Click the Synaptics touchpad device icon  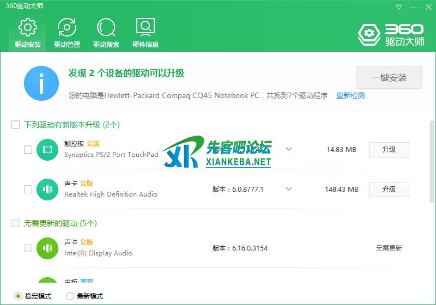point(47,149)
